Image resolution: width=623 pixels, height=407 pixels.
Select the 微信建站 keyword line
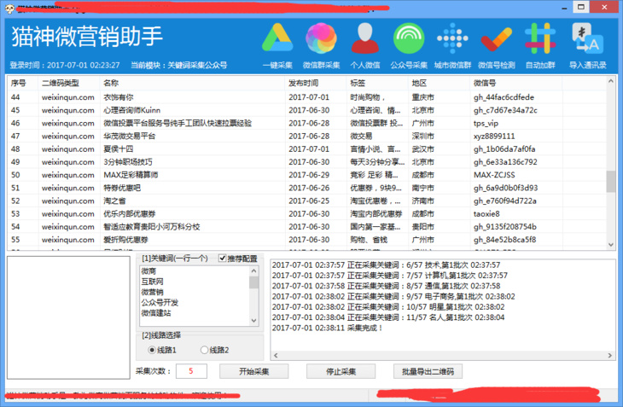(156, 313)
